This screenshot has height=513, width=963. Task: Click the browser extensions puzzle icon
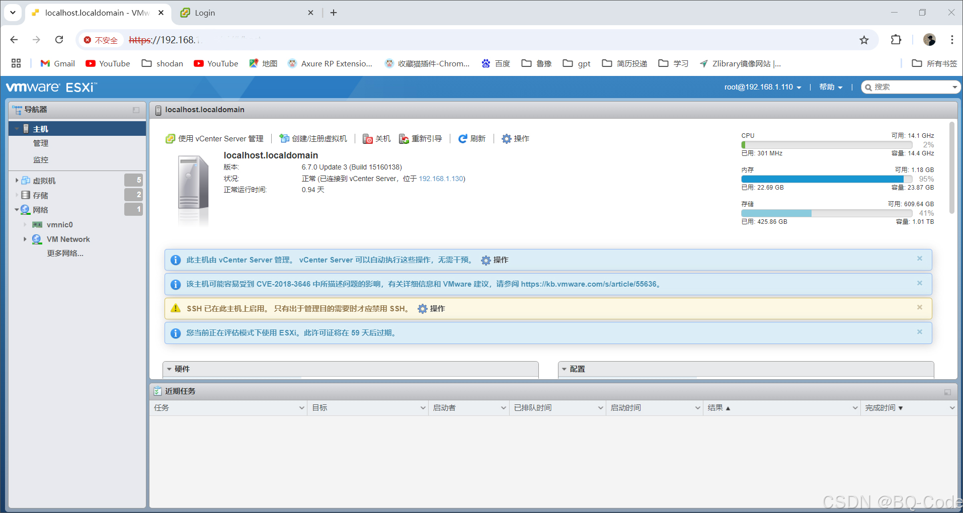tap(896, 40)
